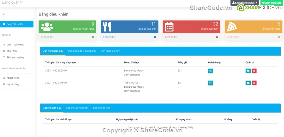Image resolution: width=284 pixels, height=137 pixels.
Task: Click 'Xem chi tiết' under Tổng số khách hàng
Action: click(x=47, y=37)
